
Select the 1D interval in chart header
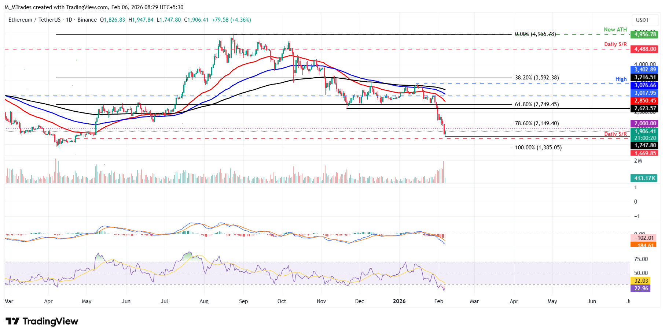coord(69,20)
